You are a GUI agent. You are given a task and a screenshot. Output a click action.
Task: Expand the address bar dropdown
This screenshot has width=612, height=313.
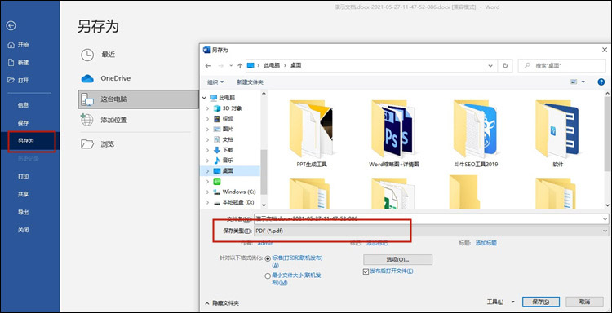490,66
